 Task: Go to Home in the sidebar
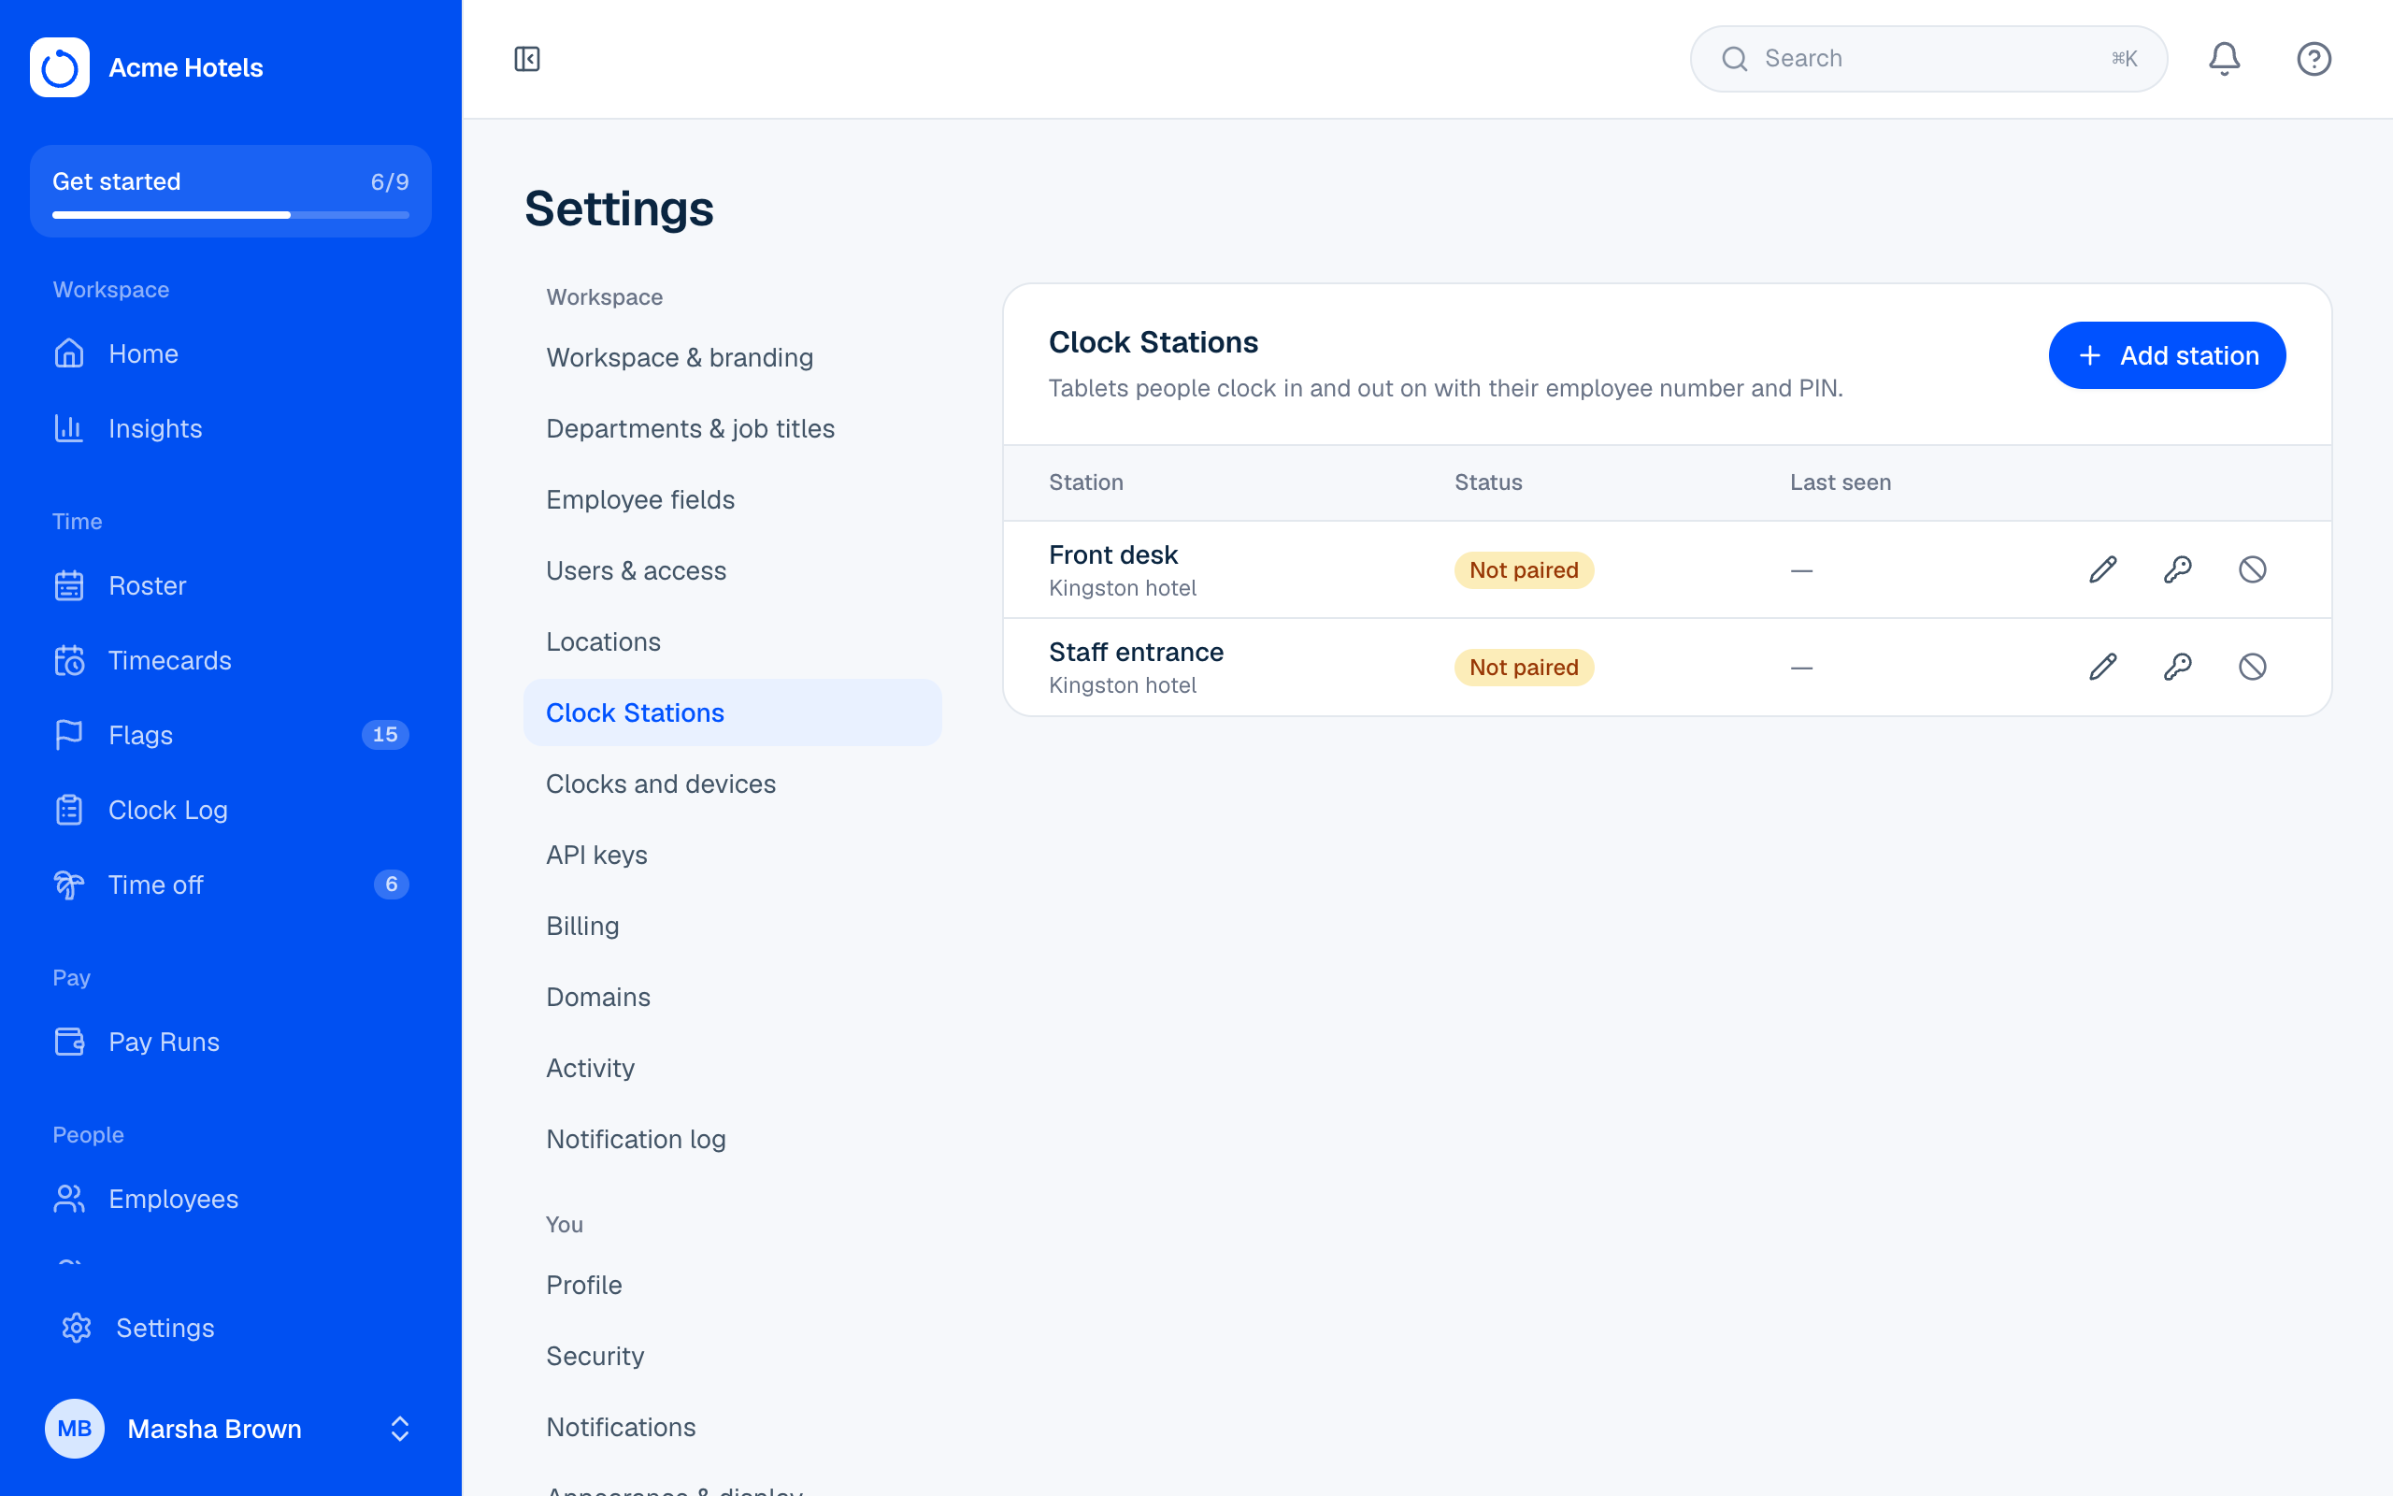tap(230, 353)
